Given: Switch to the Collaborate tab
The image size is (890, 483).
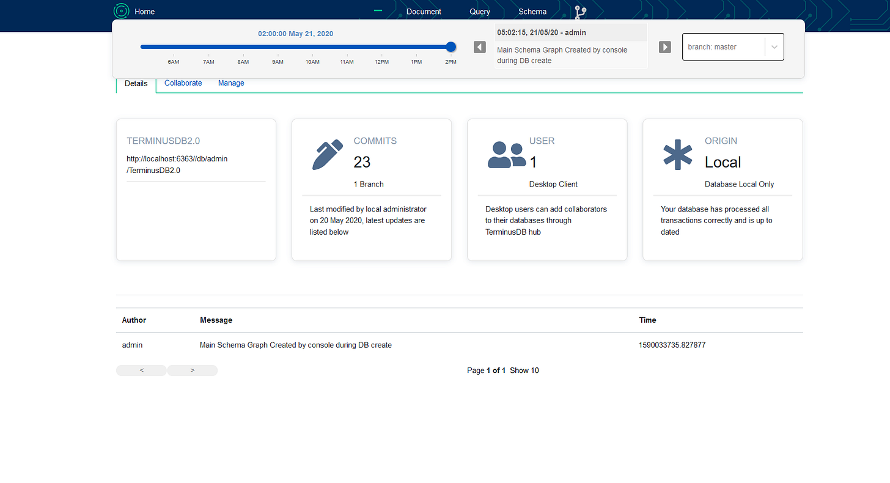Looking at the screenshot, I should pos(183,83).
